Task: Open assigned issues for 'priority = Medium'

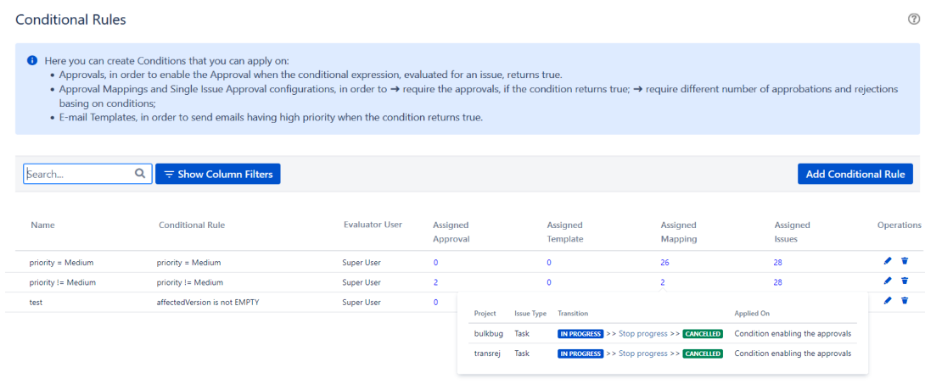Action: pyautogui.click(x=777, y=263)
